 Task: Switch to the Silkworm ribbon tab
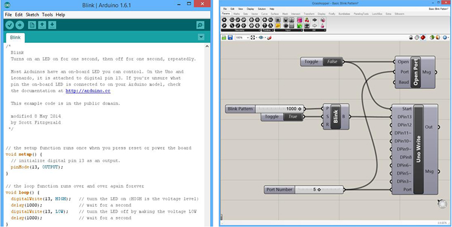tap(399, 14)
